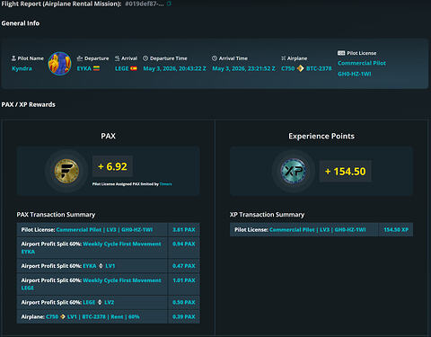Select arrival time May 3, 2026, 23:21:52 Z
431x337 pixels.
[244, 68]
